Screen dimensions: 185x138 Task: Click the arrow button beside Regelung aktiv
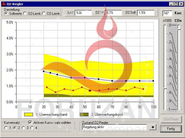tap(153, 127)
